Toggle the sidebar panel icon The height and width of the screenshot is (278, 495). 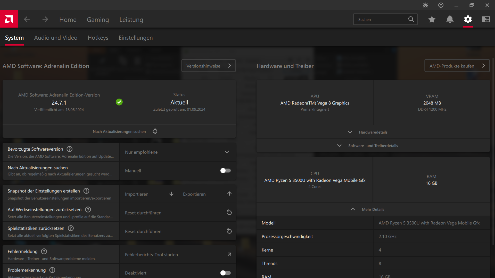click(x=486, y=19)
